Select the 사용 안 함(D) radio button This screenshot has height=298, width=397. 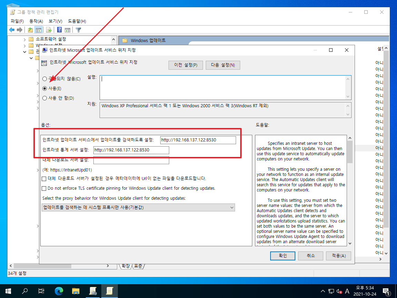44,98
